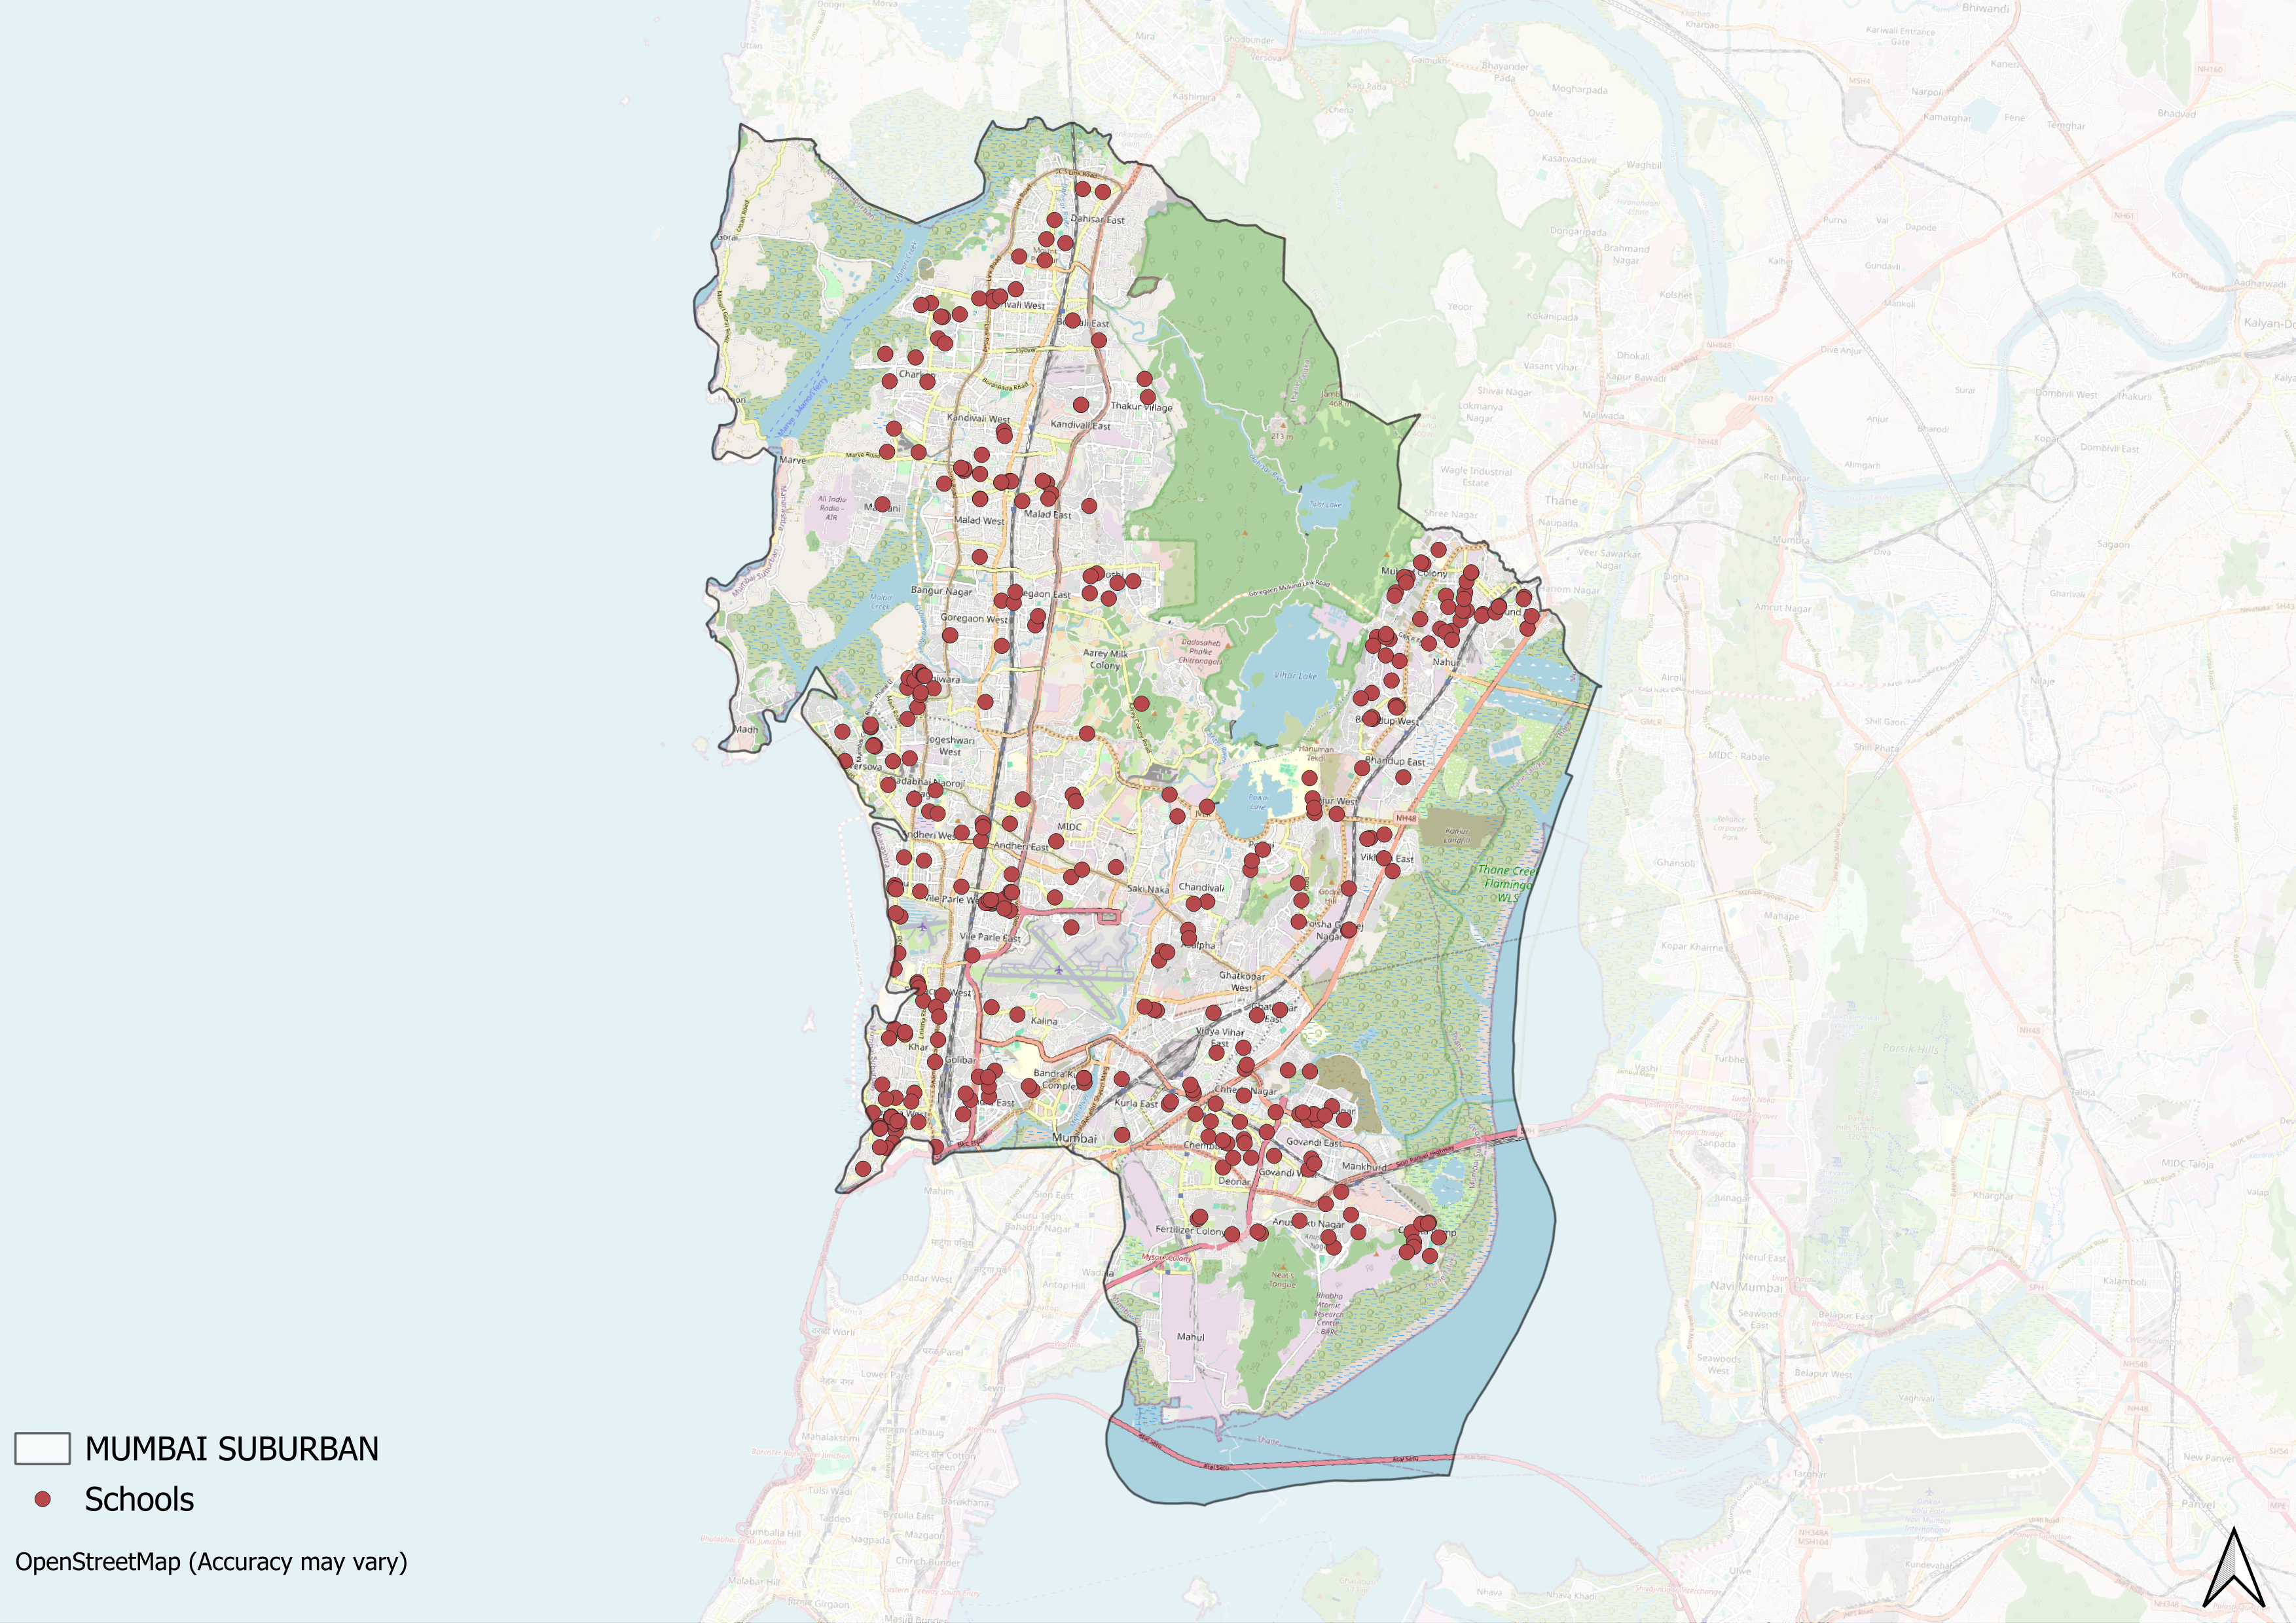Click the Bhiwandi label at top
2296x1623 pixels.
(1985, 8)
